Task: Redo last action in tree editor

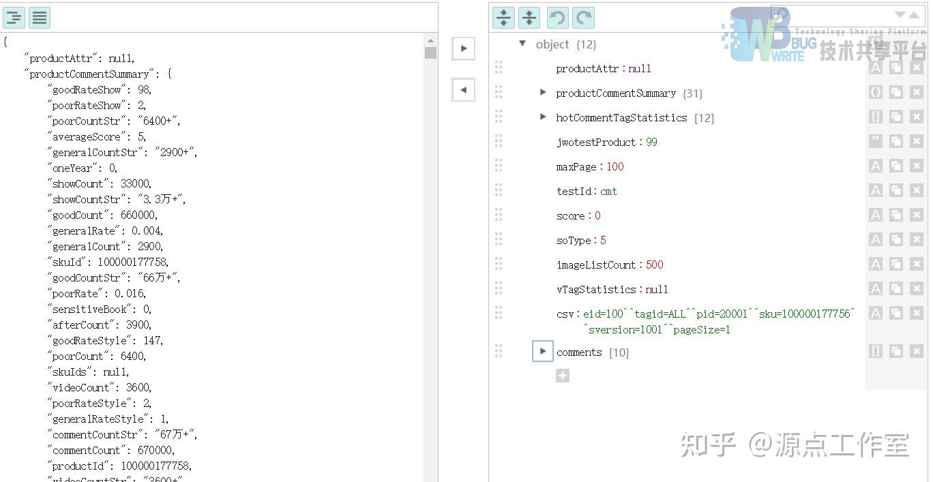Action: [583, 17]
